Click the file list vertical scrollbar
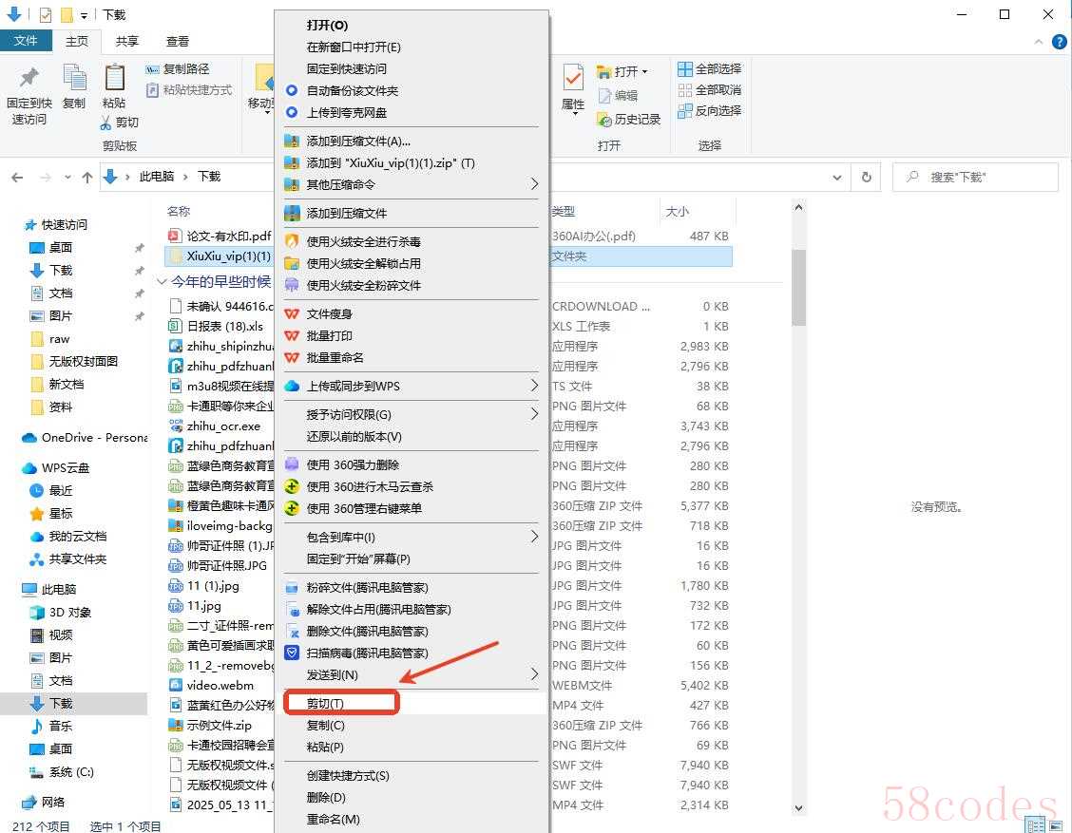The image size is (1072, 833). click(x=798, y=285)
